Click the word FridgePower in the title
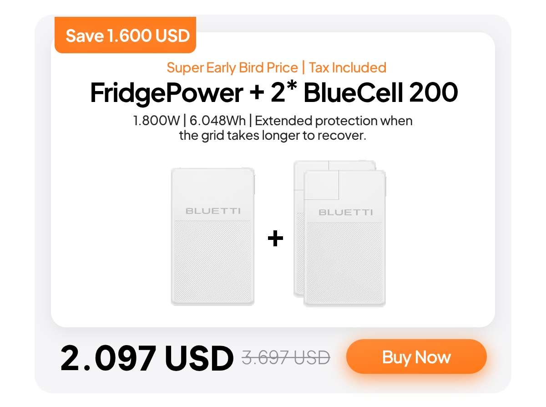546x407 pixels. pyautogui.click(x=167, y=92)
